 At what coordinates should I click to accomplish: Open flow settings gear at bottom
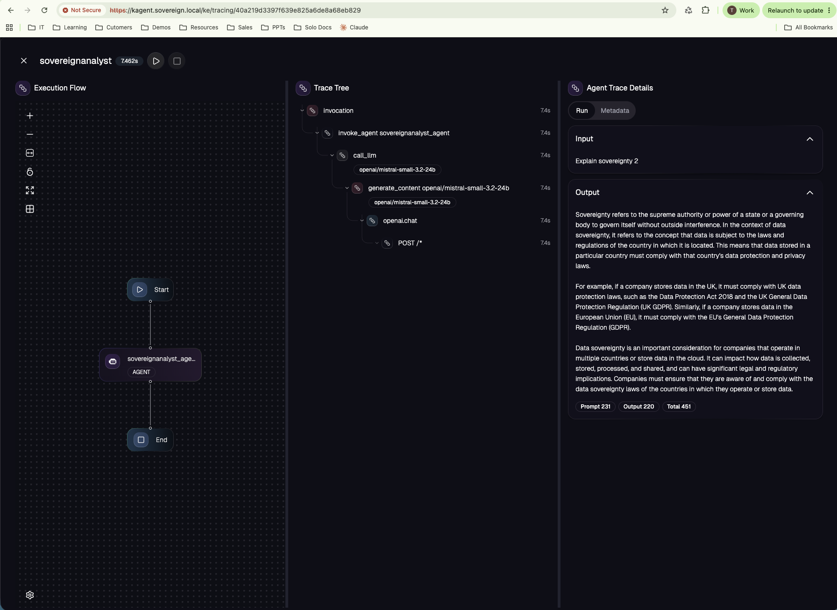point(30,595)
